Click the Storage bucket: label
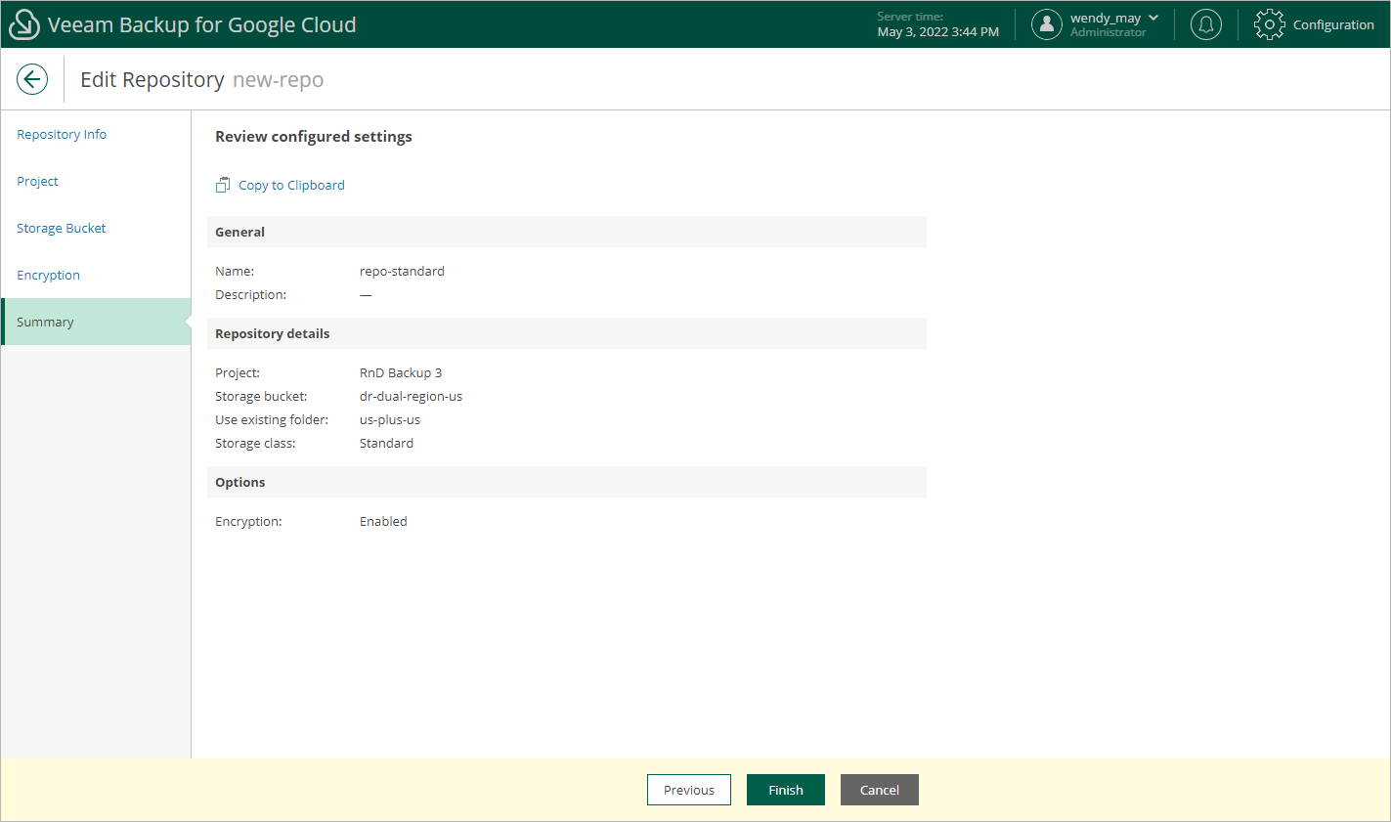The height and width of the screenshot is (822, 1391). (261, 396)
